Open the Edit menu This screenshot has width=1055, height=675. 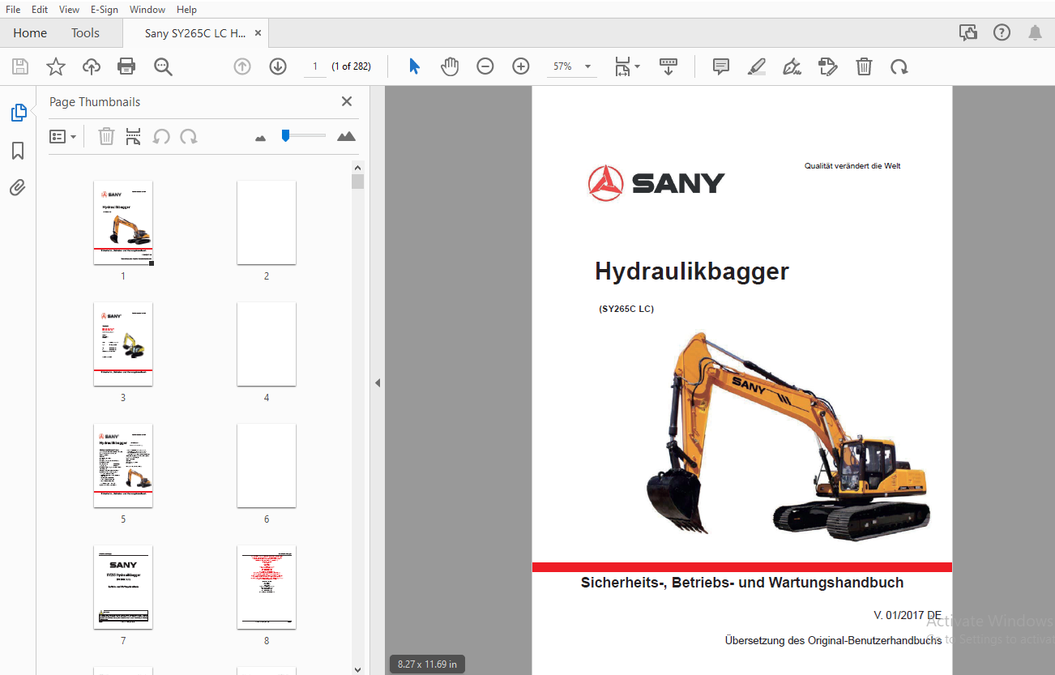[40, 10]
